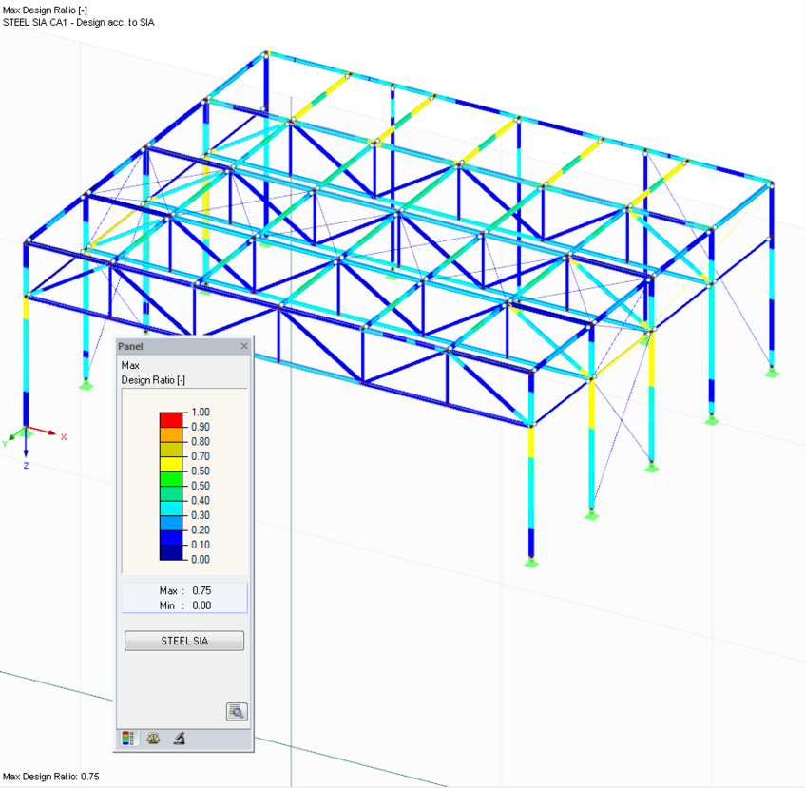Click the red X-axis arrow of the origin symbol
Screen dimensions: 805x788
pos(48,430)
